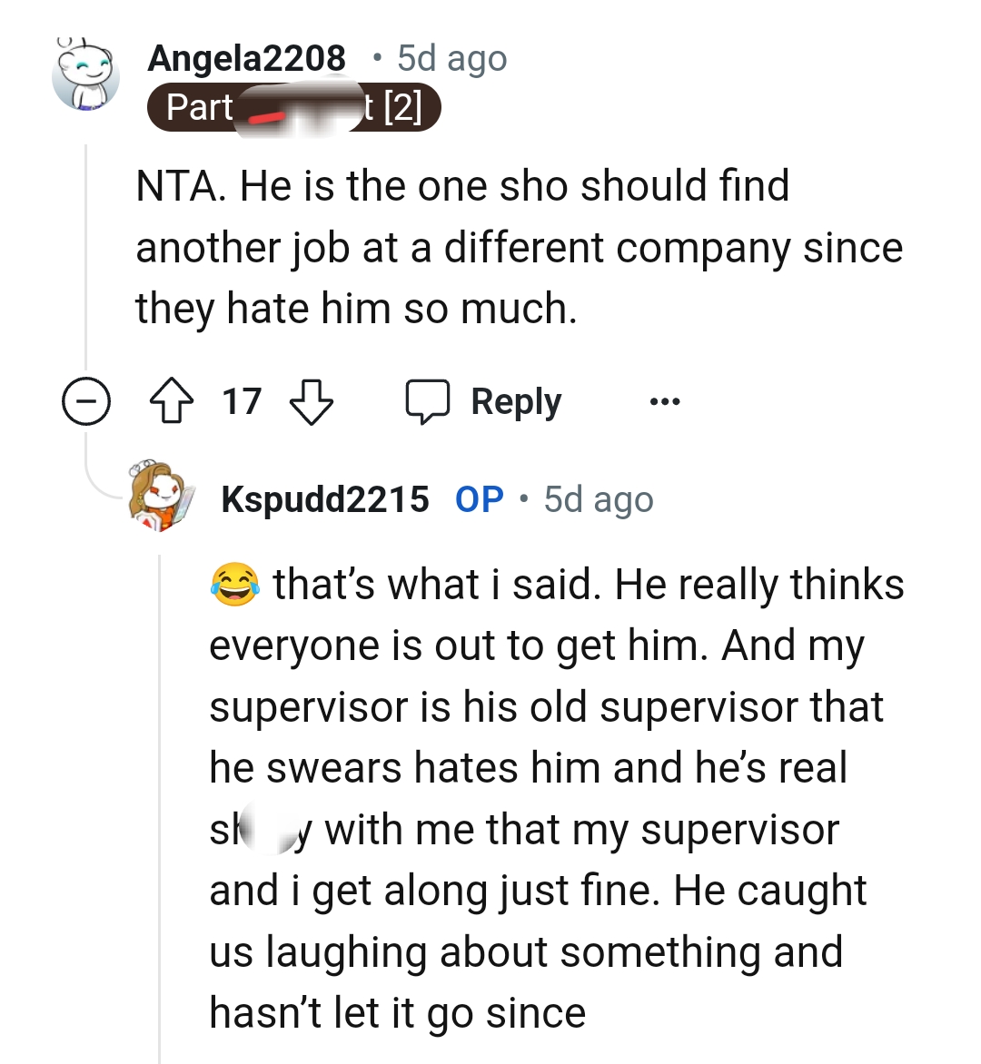Open Angela2208's profile
The height and width of the screenshot is (1064, 981).
tap(247, 57)
